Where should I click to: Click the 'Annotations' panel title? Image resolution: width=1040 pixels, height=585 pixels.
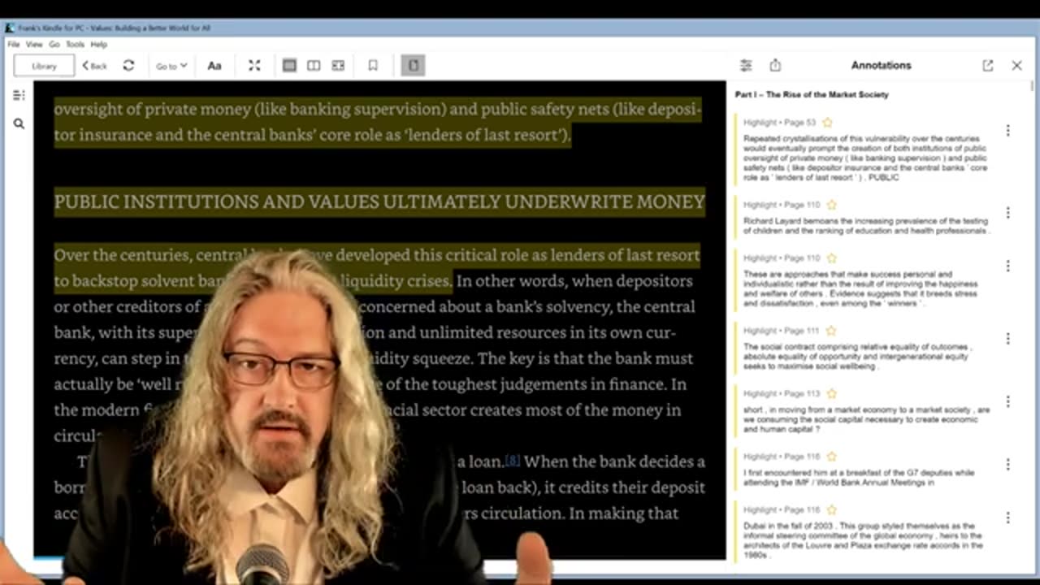click(x=881, y=65)
